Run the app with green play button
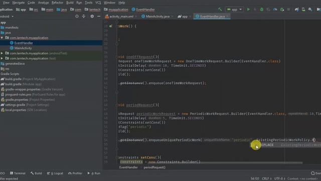 [x=248, y=10]
